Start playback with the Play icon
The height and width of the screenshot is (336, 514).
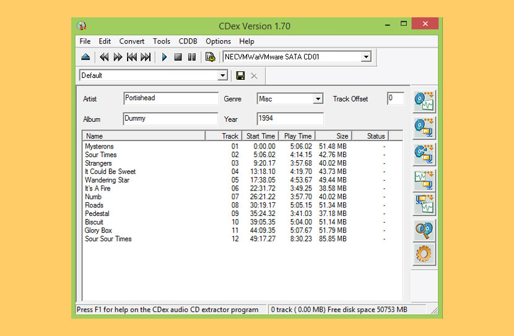(164, 57)
